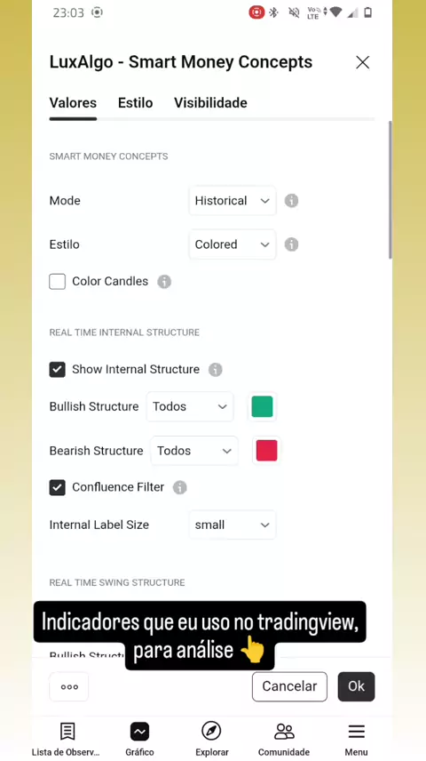Click info icon next to Confluence Filter

tap(180, 487)
